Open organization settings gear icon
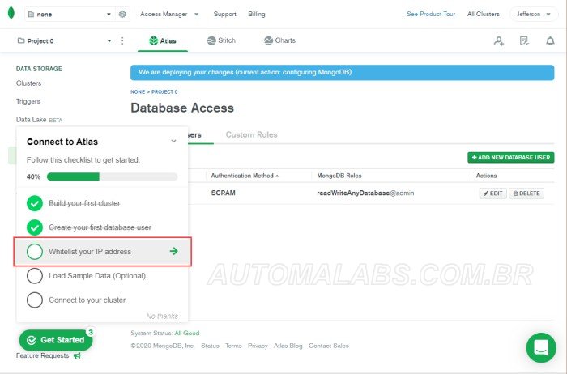This screenshot has height=374, width=567. tap(122, 14)
